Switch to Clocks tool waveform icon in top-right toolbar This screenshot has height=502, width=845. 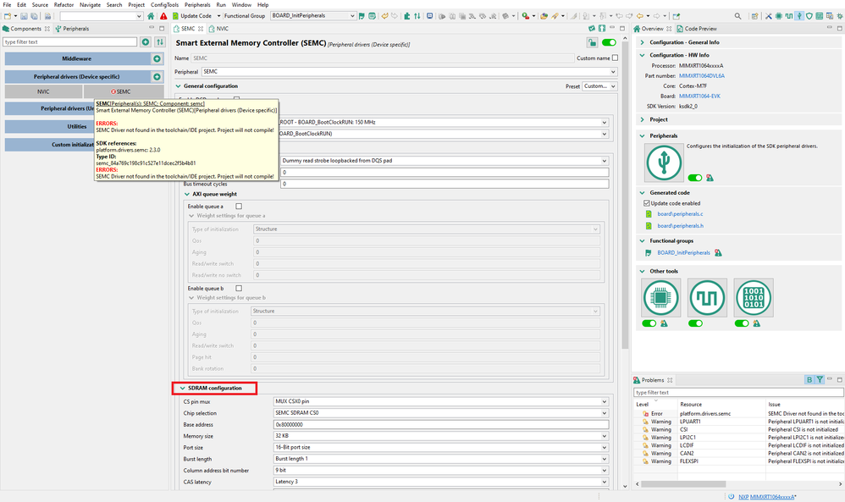[789, 16]
